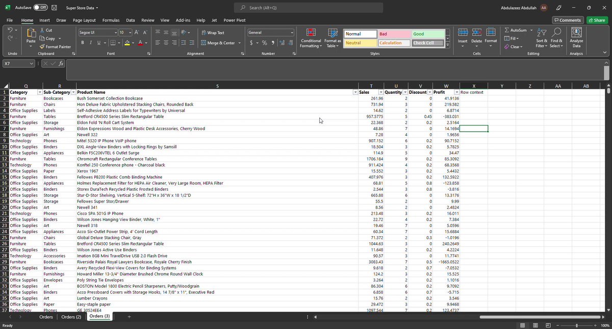Switch to Page Layout view in status bar

click(535, 325)
